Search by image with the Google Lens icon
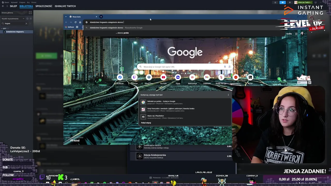The image size is (331, 186). 229,67
